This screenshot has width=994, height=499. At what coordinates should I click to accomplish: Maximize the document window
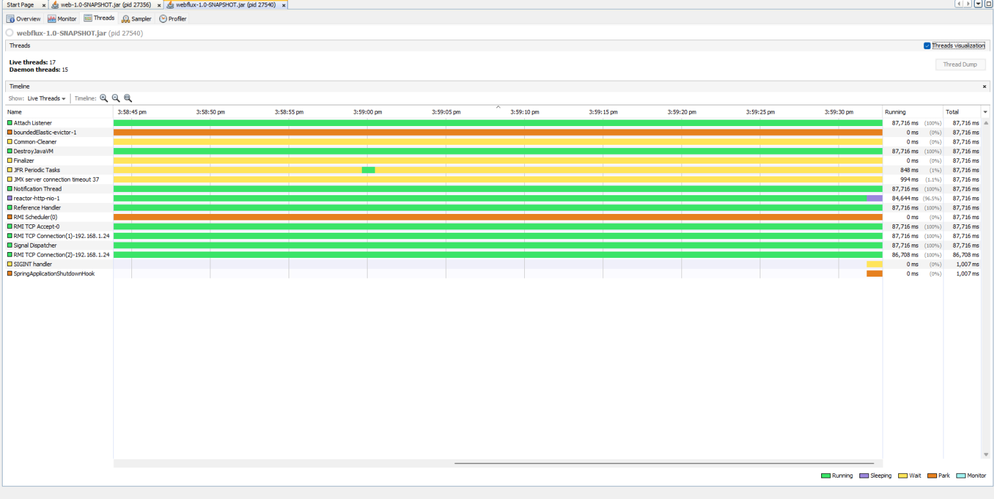click(988, 4)
